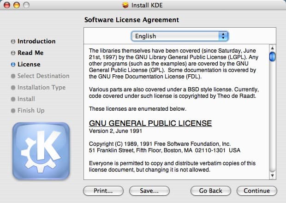Screen dimensions: 286x203
Task: Click the scrollbar down arrow in license text
Action: point(272,175)
